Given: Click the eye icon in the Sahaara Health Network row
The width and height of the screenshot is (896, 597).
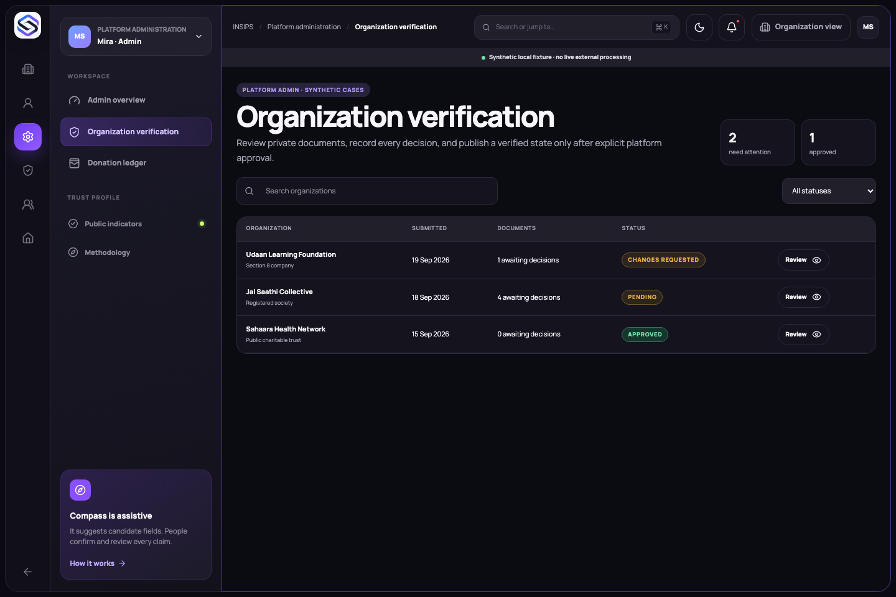Looking at the screenshot, I should point(817,335).
